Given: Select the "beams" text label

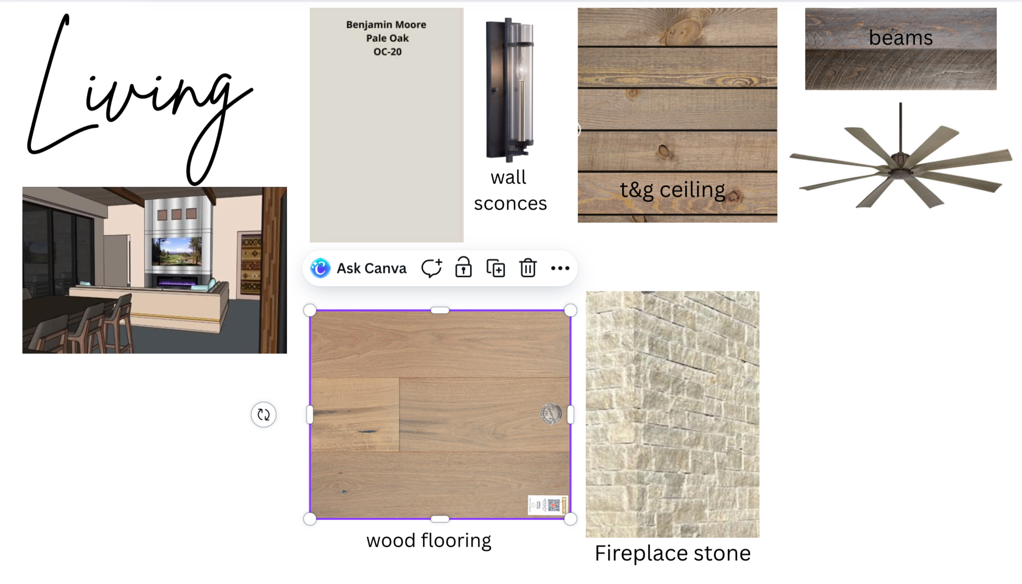Looking at the screenshot, I should coord(900,38).
